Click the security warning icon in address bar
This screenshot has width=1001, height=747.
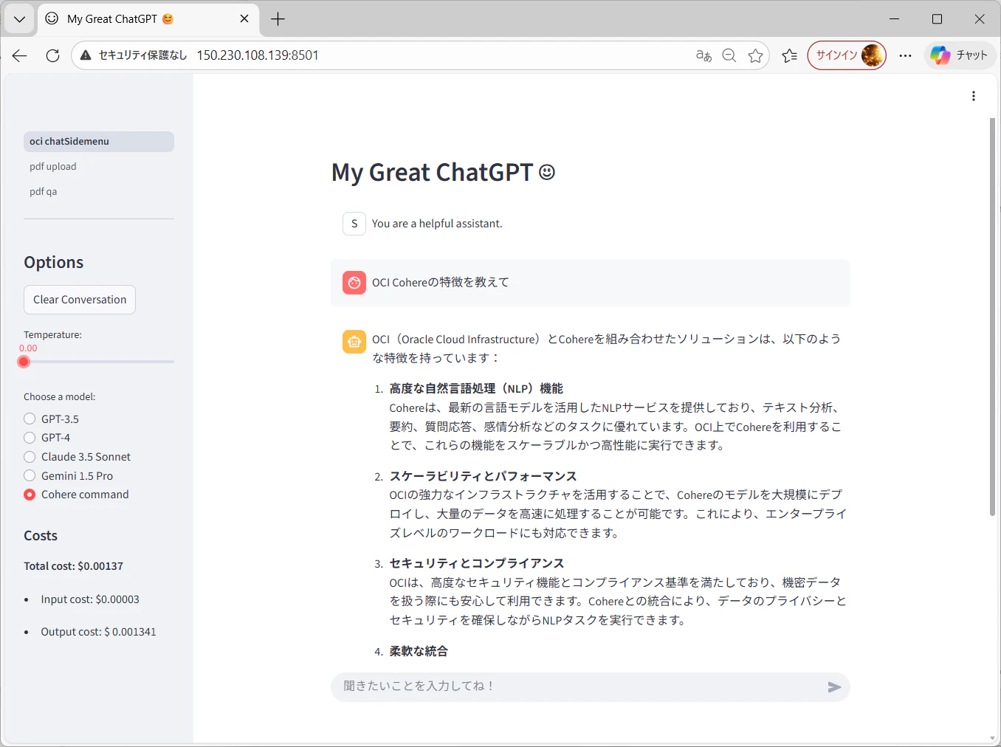coord(86,55)
